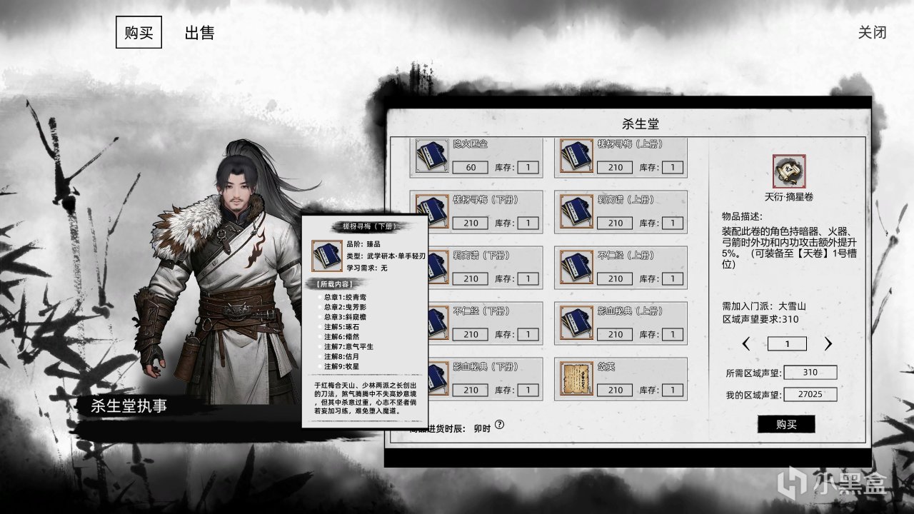
Task: Click the 槎枒寻梅（下册） tooltip book icon
Action: point(328,255)
